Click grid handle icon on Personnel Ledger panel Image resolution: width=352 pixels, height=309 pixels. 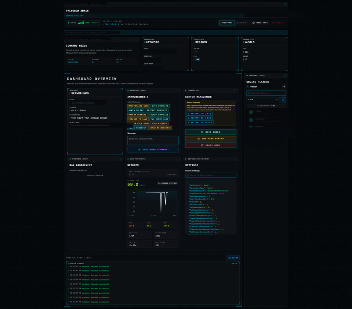tap(285, 76)
